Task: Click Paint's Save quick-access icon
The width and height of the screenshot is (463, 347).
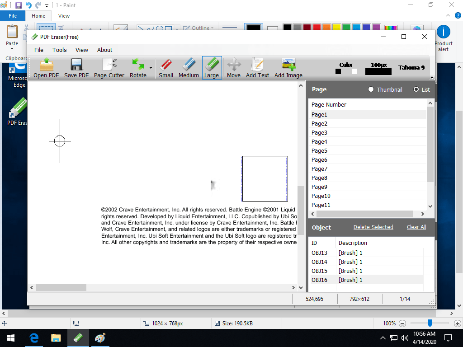Action: point(18,5)
